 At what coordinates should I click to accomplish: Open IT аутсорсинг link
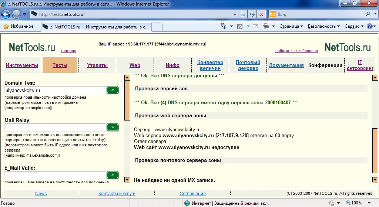pyautogui.click(x=360, y=65)
